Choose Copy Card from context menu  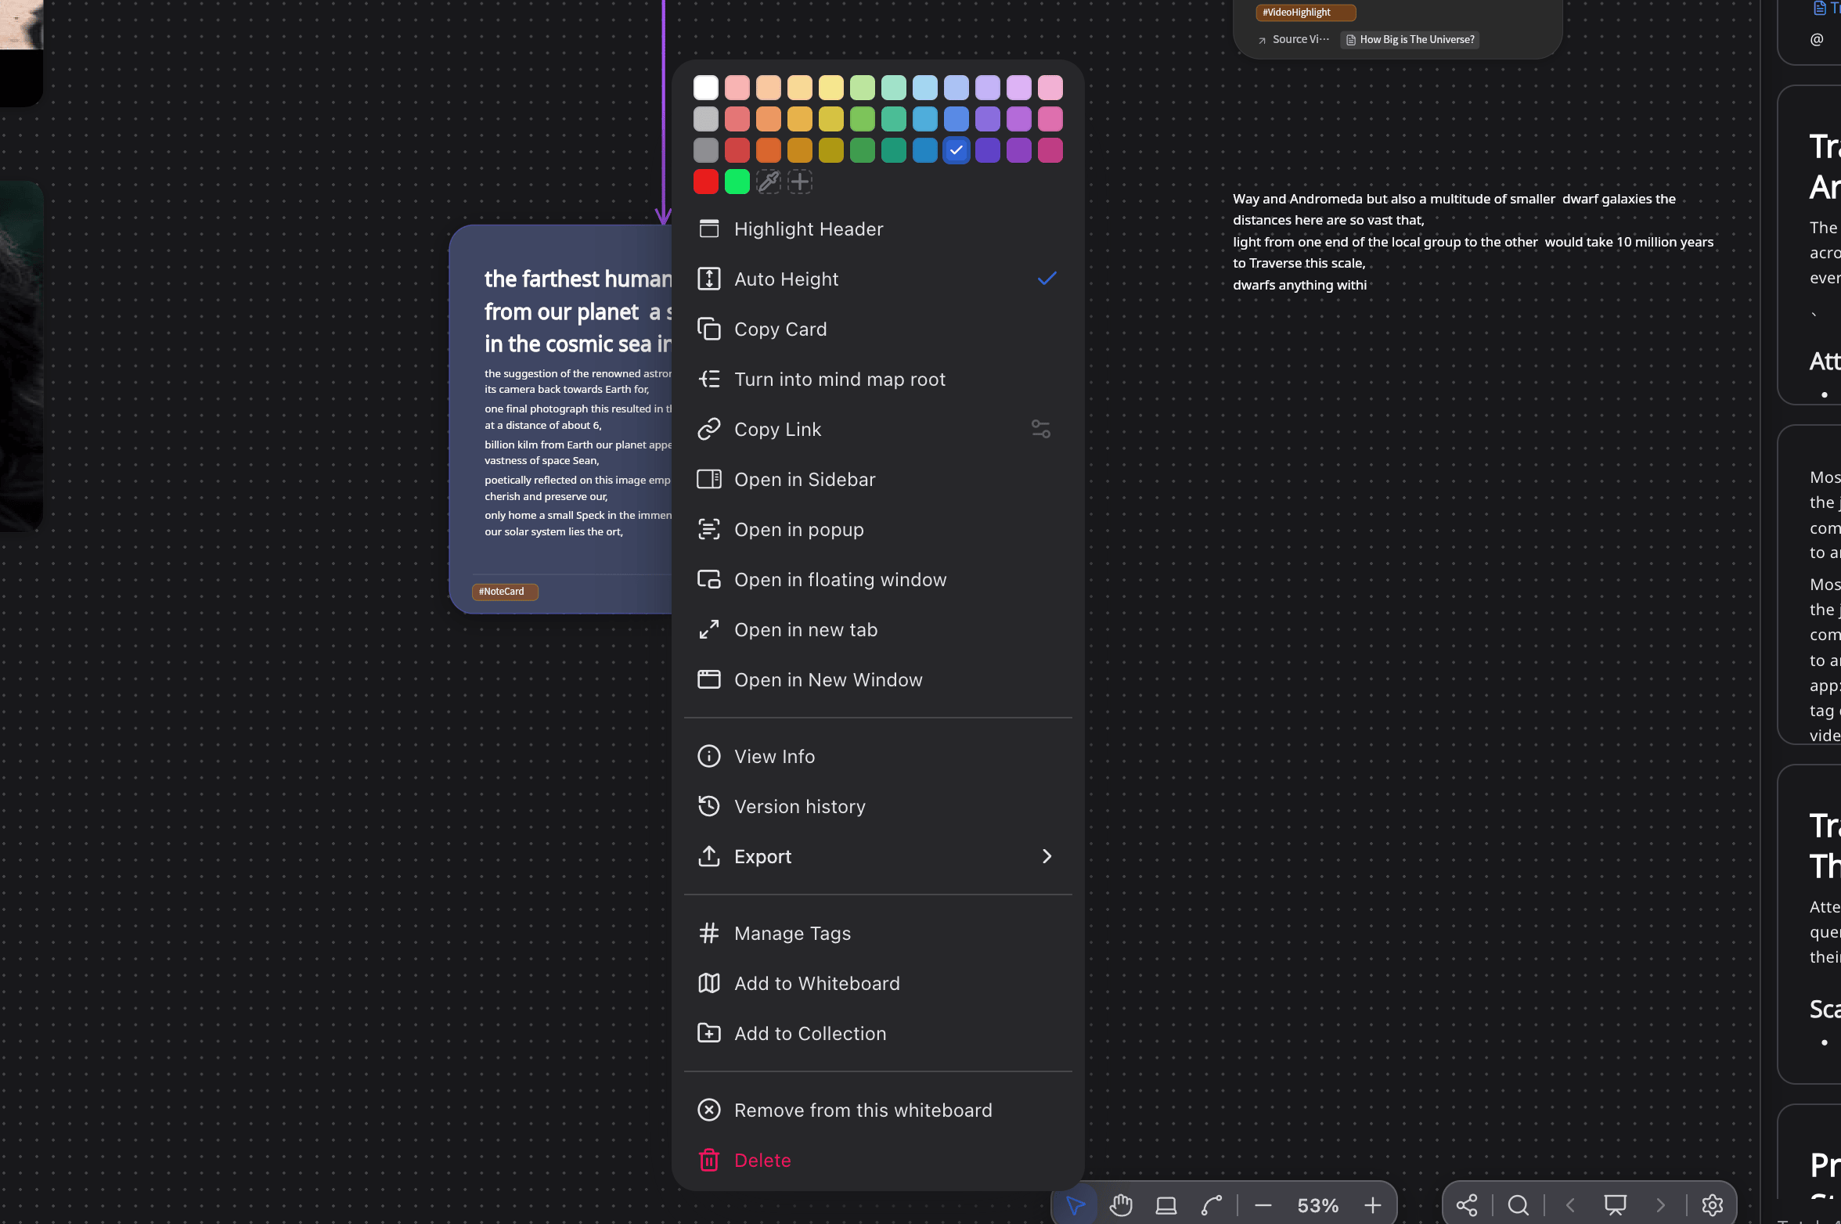coord(878,329)
